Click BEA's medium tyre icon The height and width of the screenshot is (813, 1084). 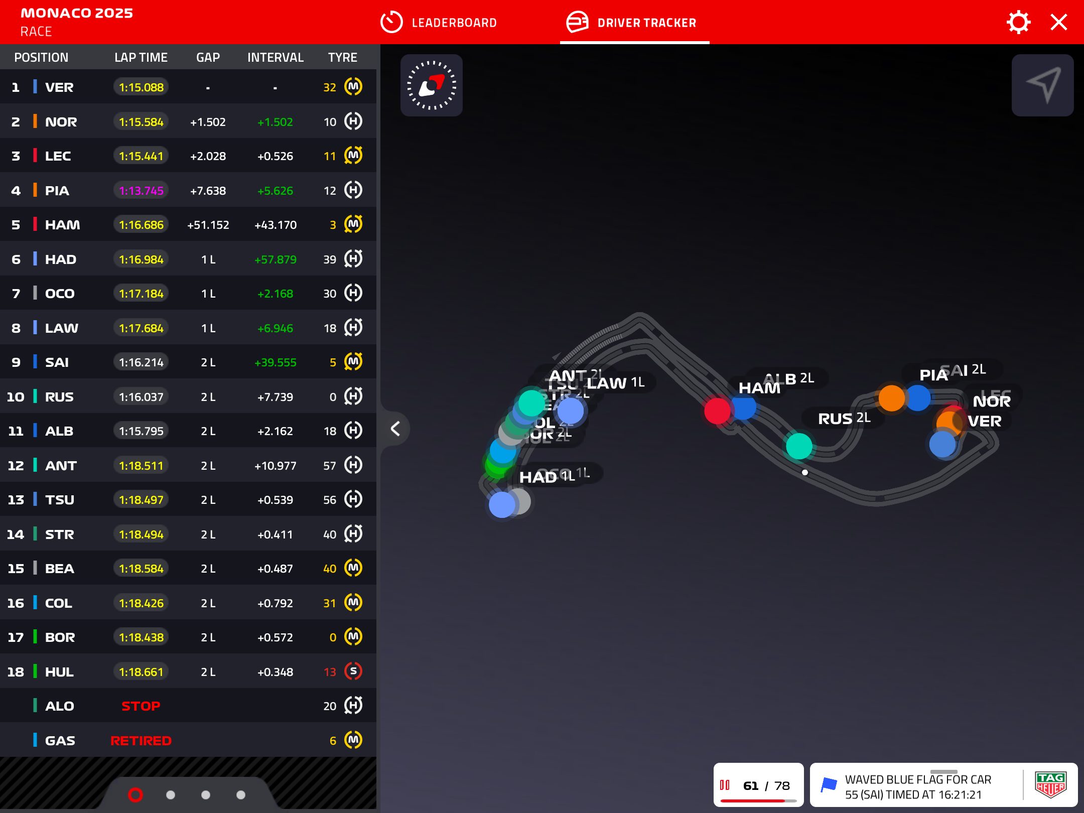[x=353, y=568]
